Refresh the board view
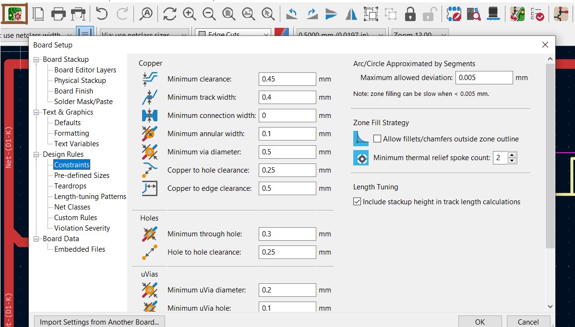 point(170,14)
